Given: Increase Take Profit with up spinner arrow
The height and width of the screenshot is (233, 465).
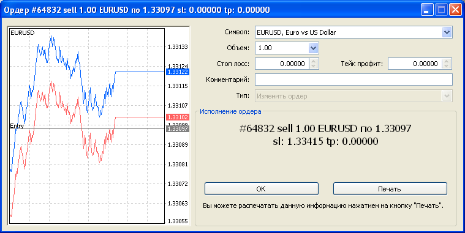Looking at the screenshot, I should (x=447, y=61).
